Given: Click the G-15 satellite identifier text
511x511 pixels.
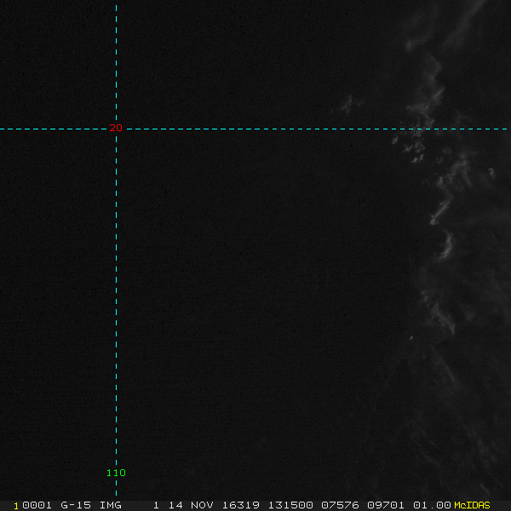Looking at the screenshot, I should [x=75, y=505].
